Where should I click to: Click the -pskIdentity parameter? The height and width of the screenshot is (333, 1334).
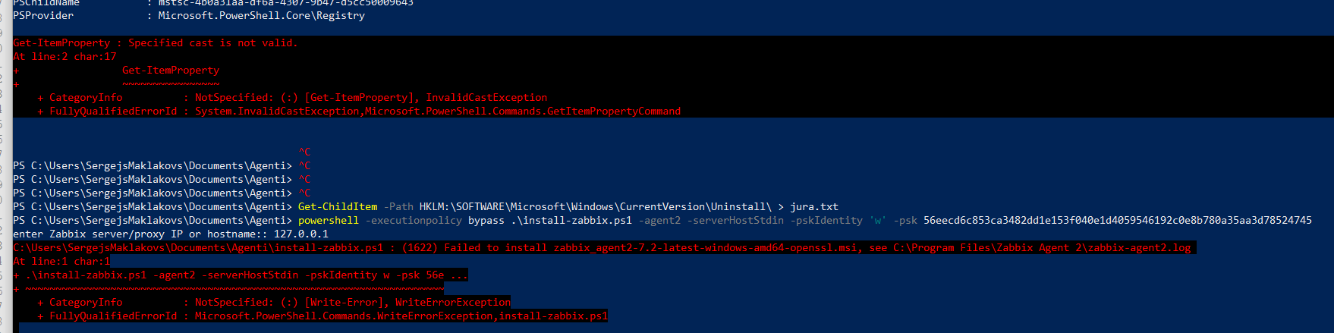tap(826, 220)
